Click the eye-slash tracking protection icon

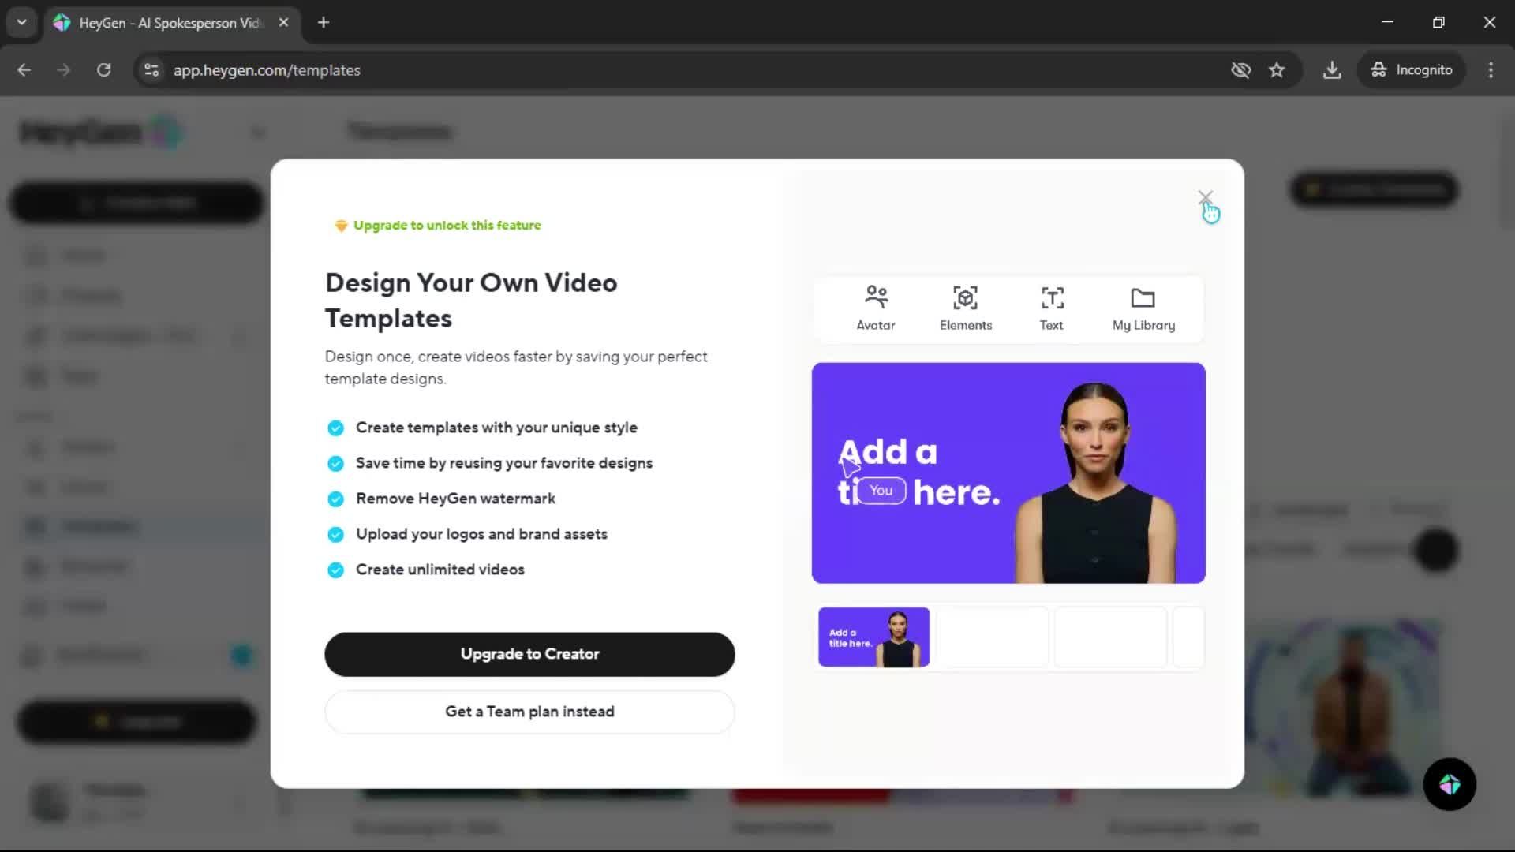[1240, 70]
